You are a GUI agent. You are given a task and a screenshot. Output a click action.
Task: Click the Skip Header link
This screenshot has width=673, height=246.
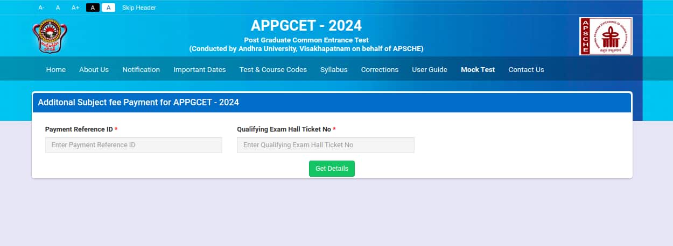[139, 8]
